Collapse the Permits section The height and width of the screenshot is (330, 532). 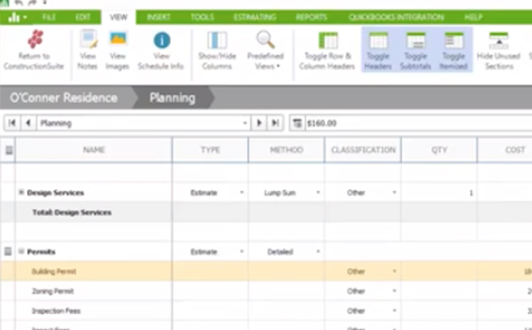pos(21,251)
